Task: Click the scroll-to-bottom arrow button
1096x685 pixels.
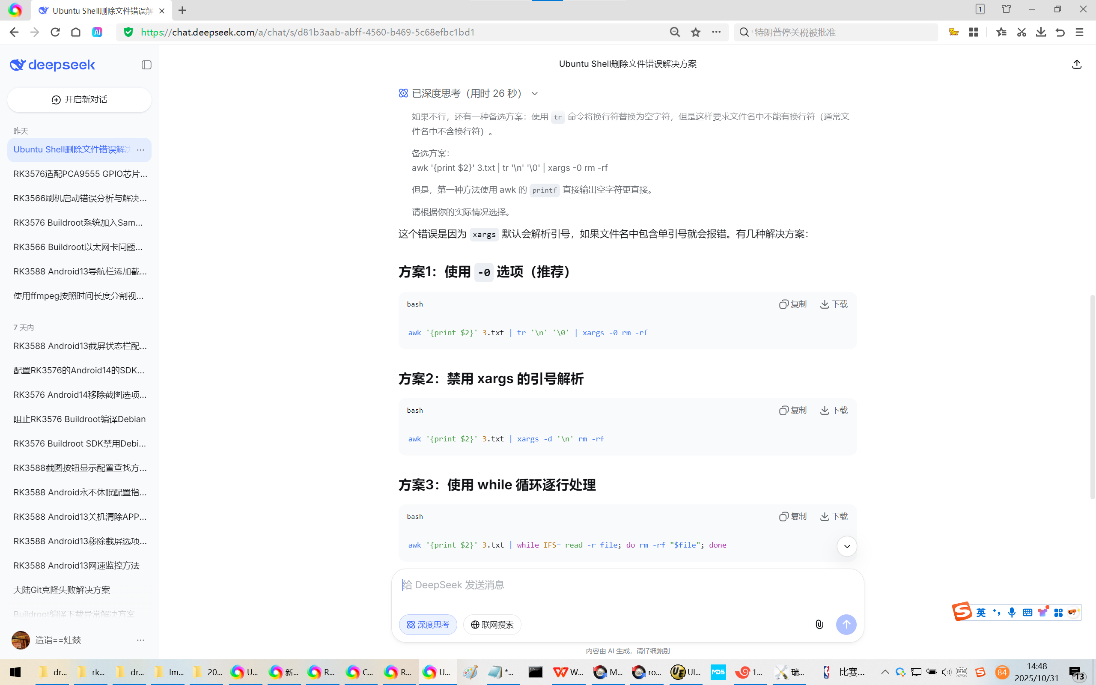Action: tap(846, 546)
